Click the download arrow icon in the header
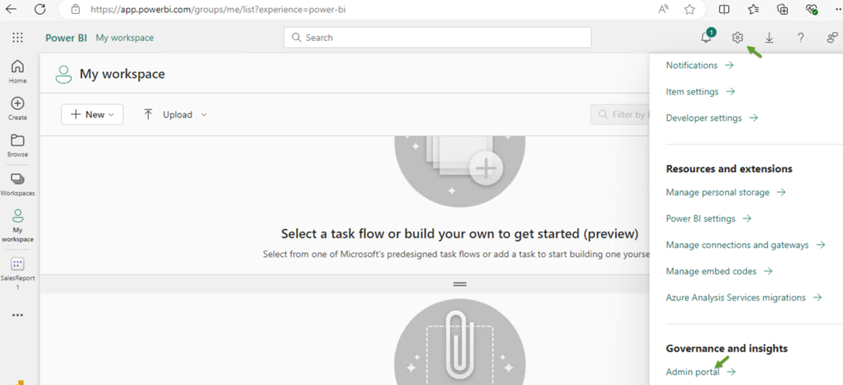The image size is (843, 385). pos(769,38)
